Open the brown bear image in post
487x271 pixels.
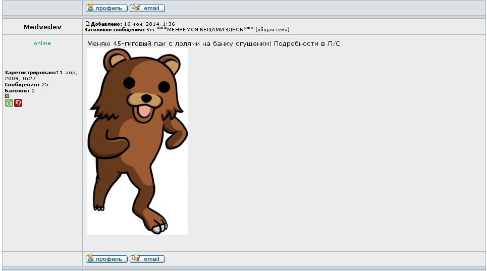point(138,141)
